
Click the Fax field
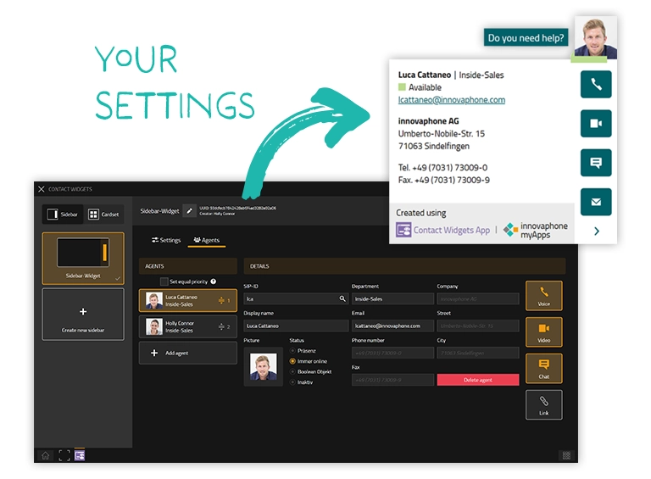click(x=392, y=380)
